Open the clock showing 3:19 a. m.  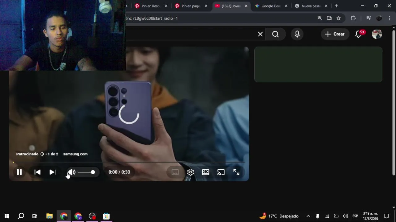[x=370, y=216]
